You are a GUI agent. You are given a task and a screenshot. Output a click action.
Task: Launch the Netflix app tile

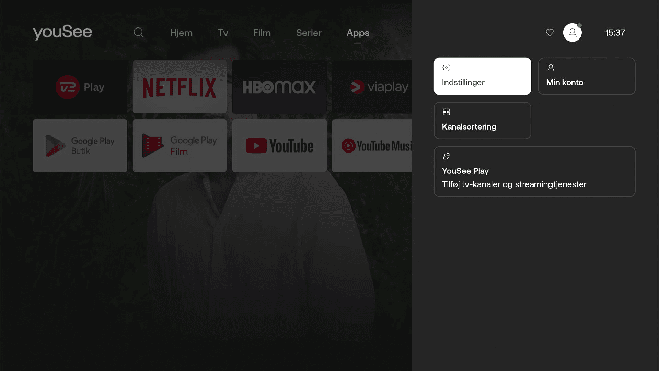pos(180,87)
